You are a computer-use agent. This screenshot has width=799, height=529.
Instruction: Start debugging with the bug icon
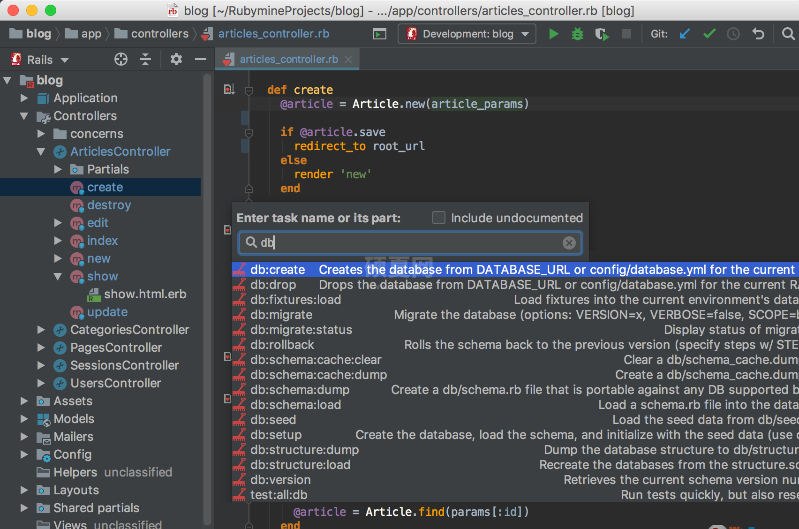[x=578, y=34]
